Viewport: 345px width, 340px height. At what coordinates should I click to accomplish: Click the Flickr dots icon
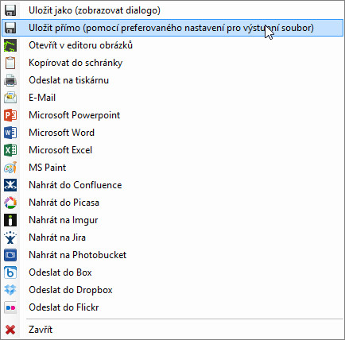click(x=10, y=307)
